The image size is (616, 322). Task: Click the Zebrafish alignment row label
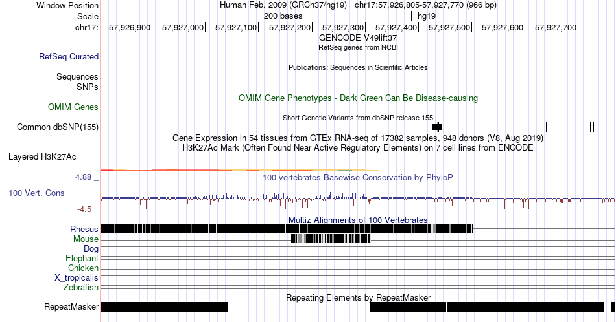tap(81, 287)
